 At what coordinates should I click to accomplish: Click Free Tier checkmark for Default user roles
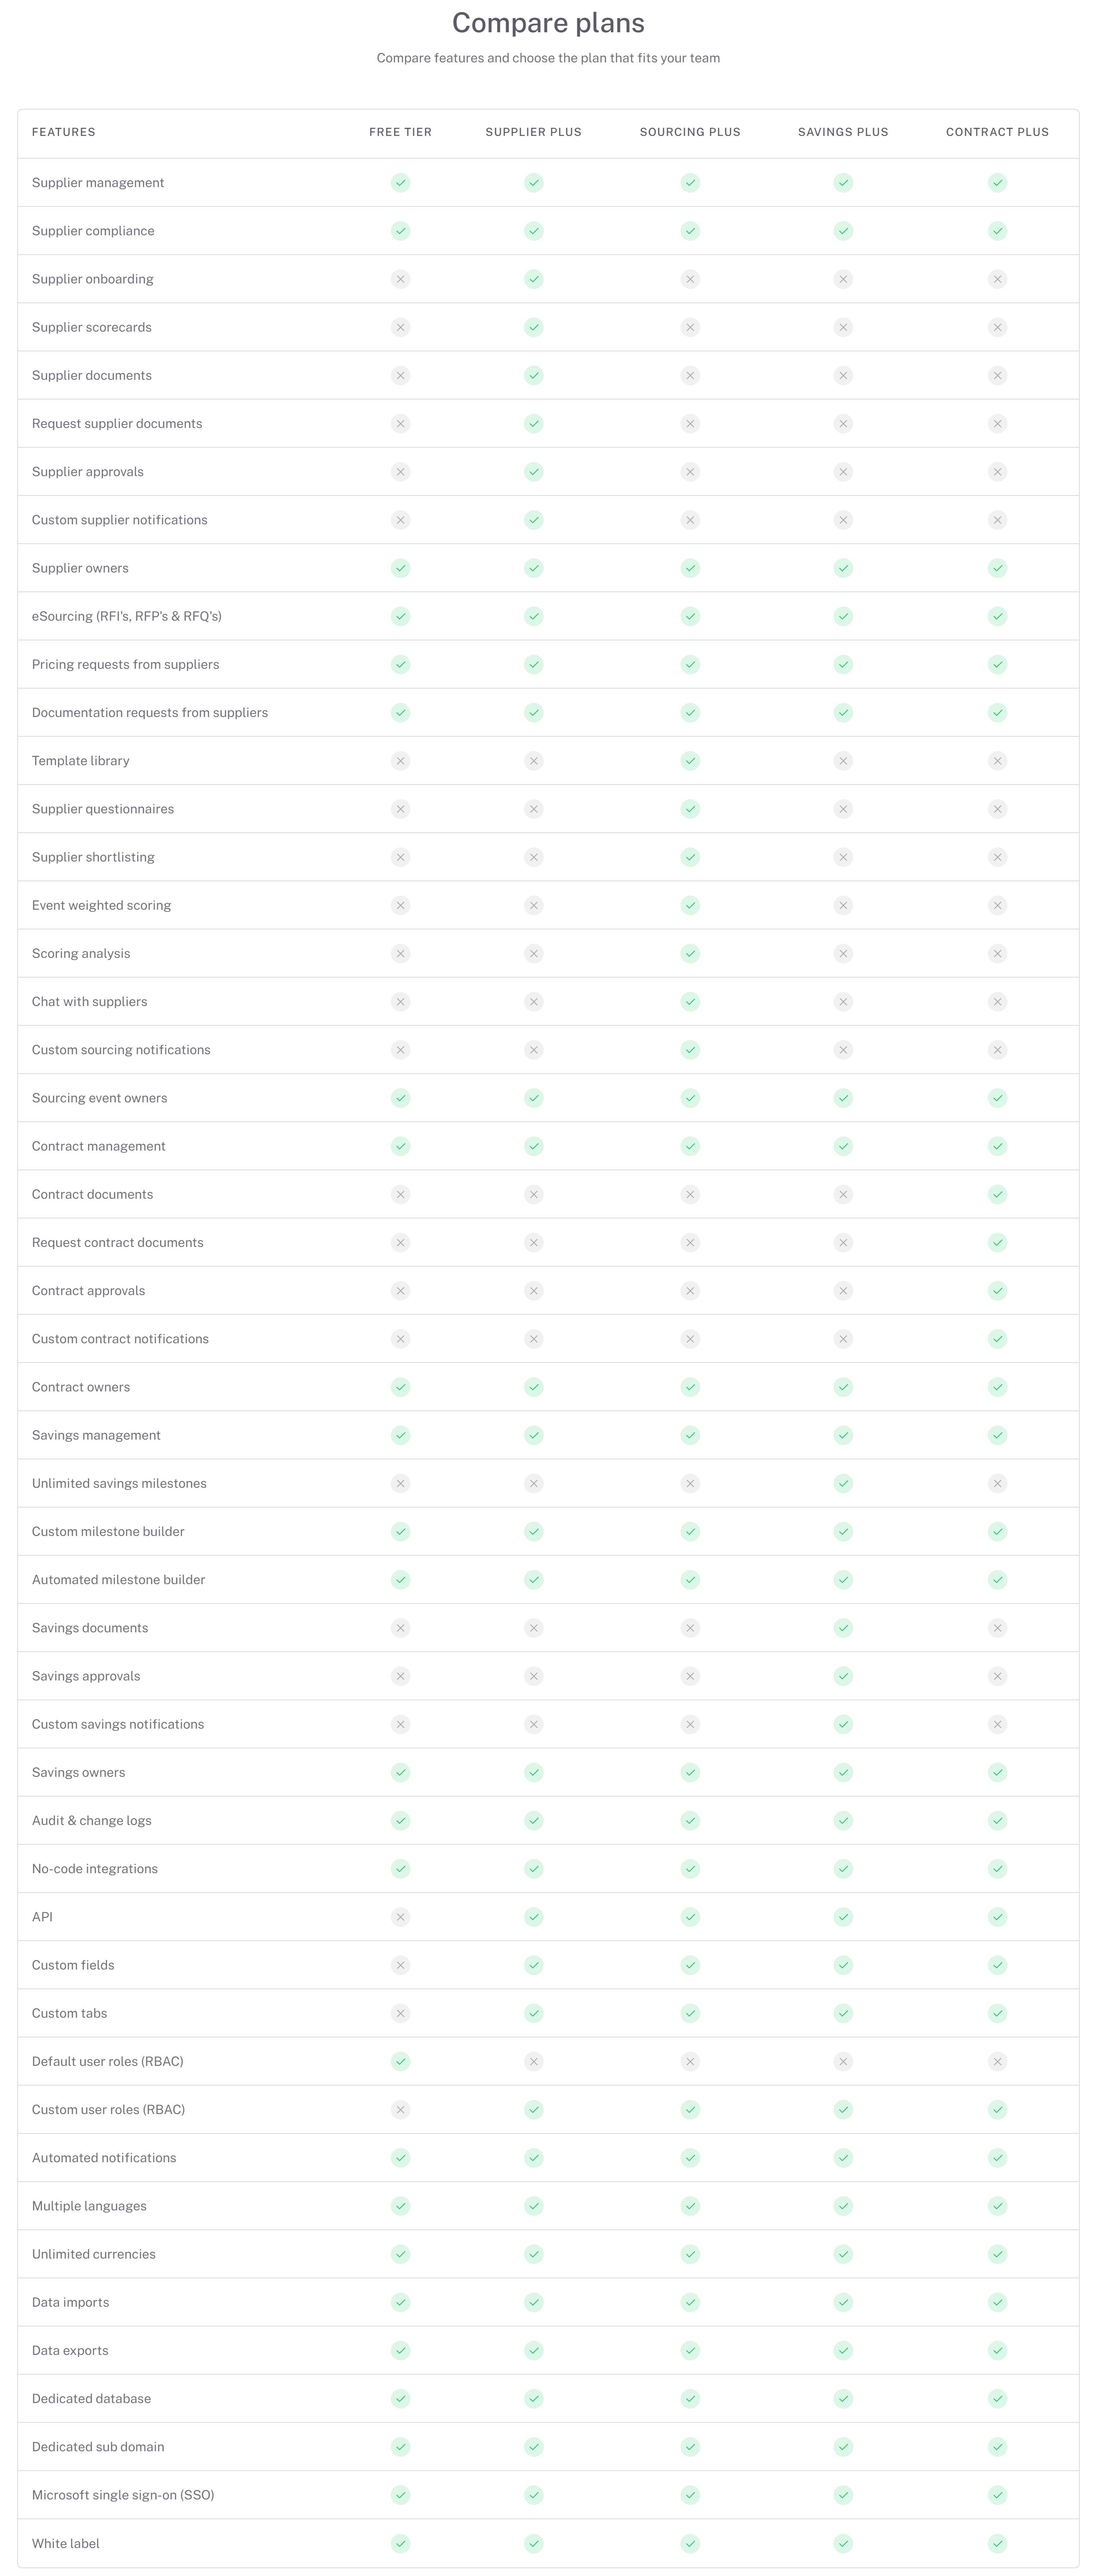pyautogui.click(x=401, y=2061)
